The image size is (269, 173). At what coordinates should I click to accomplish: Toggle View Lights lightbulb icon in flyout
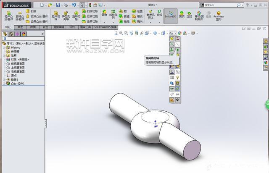point(177,78)
